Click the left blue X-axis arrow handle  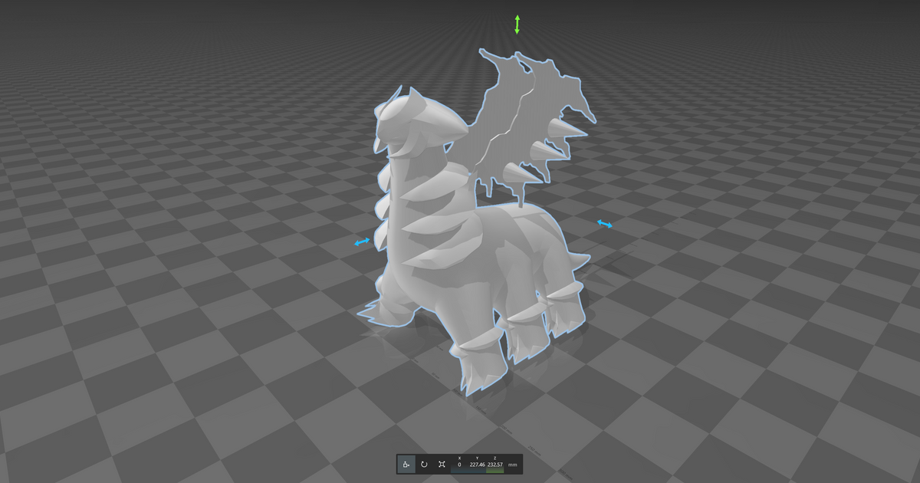point(361,242)
